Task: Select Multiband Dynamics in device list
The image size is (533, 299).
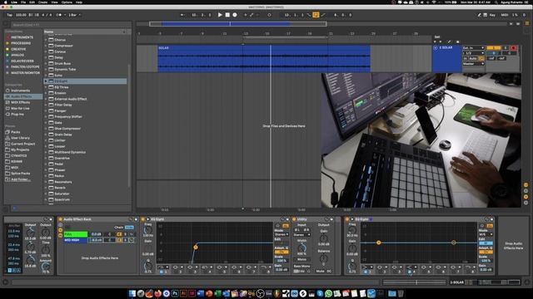Action: [x=70, y=152]
